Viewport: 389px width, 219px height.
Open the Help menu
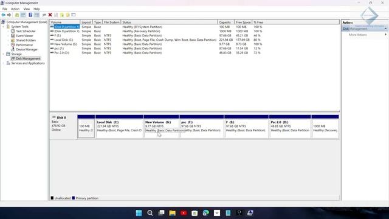click(x=36, y=9)
